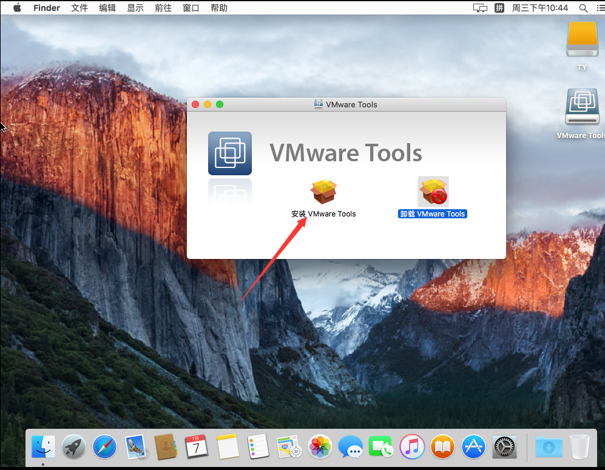Open Mail from the Dock
605x470 pixels.
tap(135, 447)
